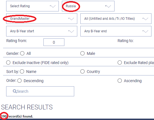Open the Russia country dropdown
The height and width of the screenshot is (120, 154).
coord(88,6)
